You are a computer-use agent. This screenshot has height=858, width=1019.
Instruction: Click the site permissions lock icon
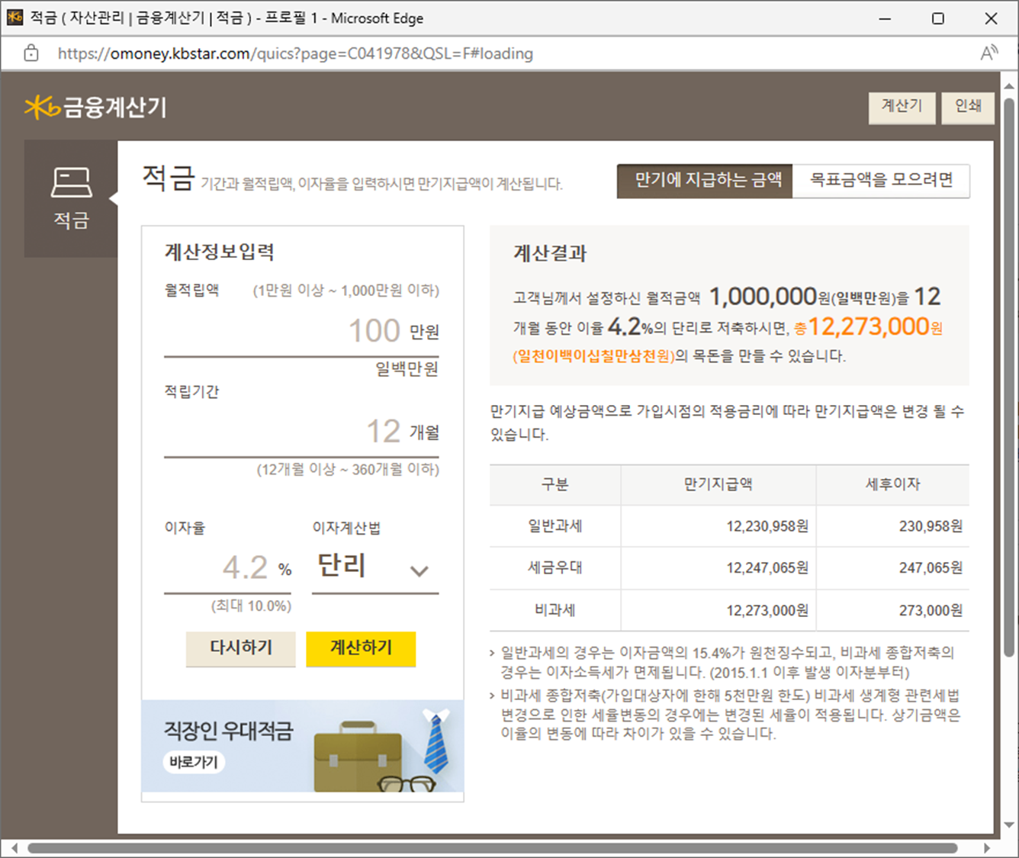click(31, 53)
